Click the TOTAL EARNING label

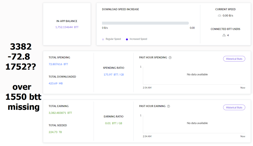pyautogui.click(x=59, y=106)
